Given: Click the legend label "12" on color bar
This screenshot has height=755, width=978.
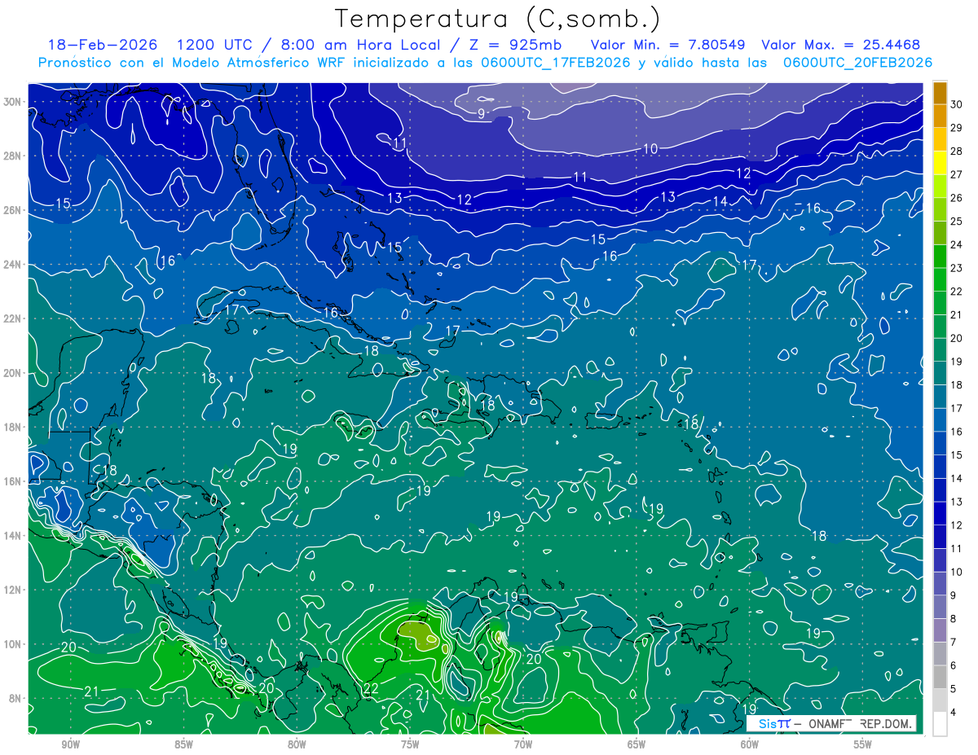Looking at the screenshot, I should [x=957, y=525].
